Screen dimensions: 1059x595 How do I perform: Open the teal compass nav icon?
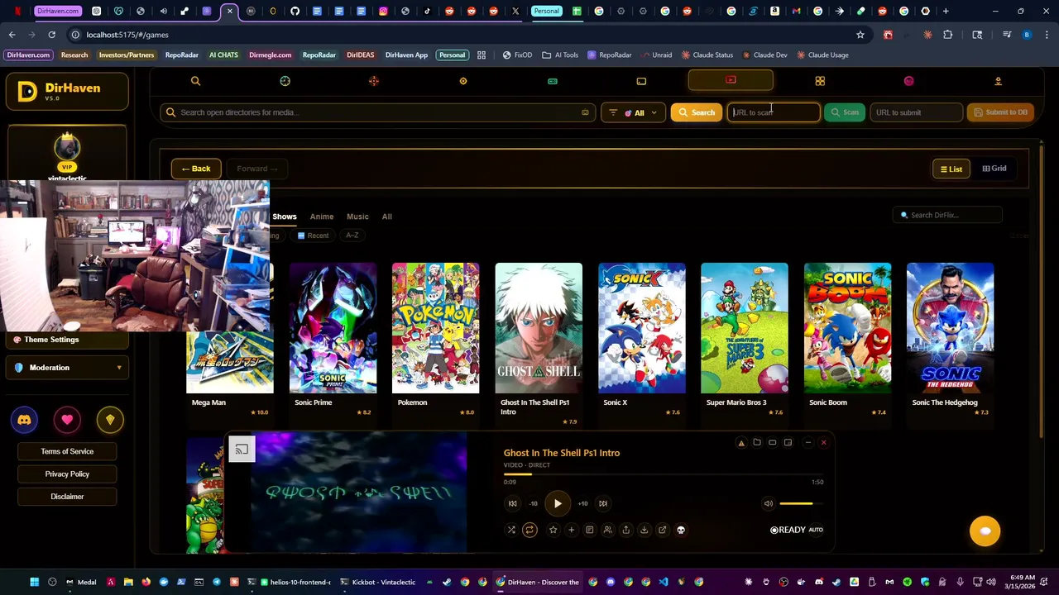pyautogui.click(x=285, y=81)
